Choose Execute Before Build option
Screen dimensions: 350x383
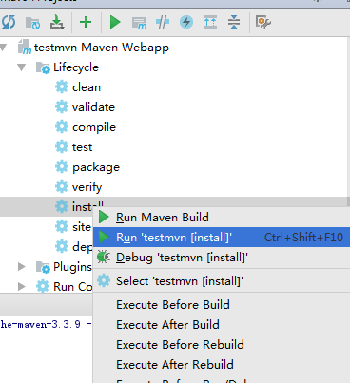coord(222,305)
